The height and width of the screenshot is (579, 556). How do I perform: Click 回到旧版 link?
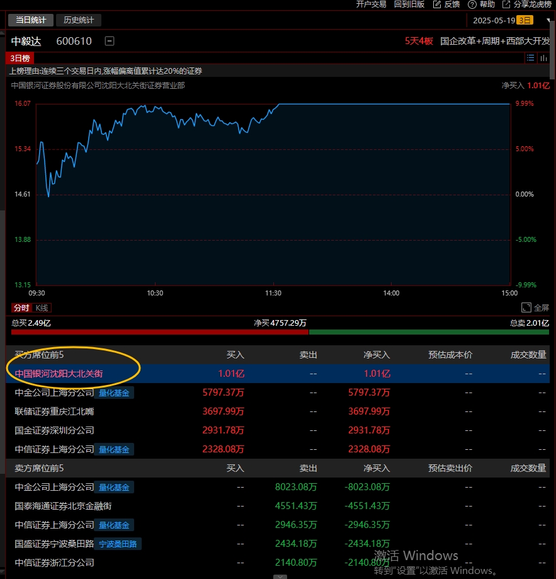point(409,4)
